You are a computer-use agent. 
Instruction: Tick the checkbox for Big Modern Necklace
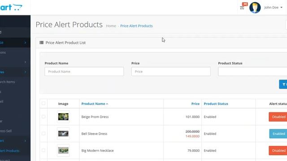coord(43,150)
